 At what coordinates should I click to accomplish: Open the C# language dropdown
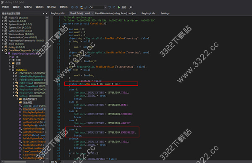pos(105,7)
